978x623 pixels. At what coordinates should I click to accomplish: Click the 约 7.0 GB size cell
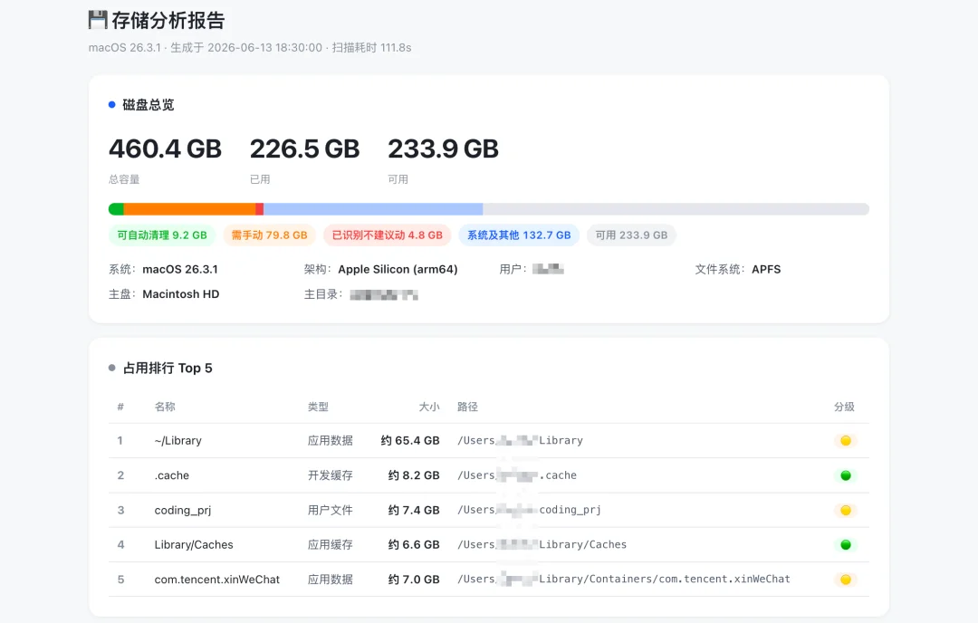[414, 580]
